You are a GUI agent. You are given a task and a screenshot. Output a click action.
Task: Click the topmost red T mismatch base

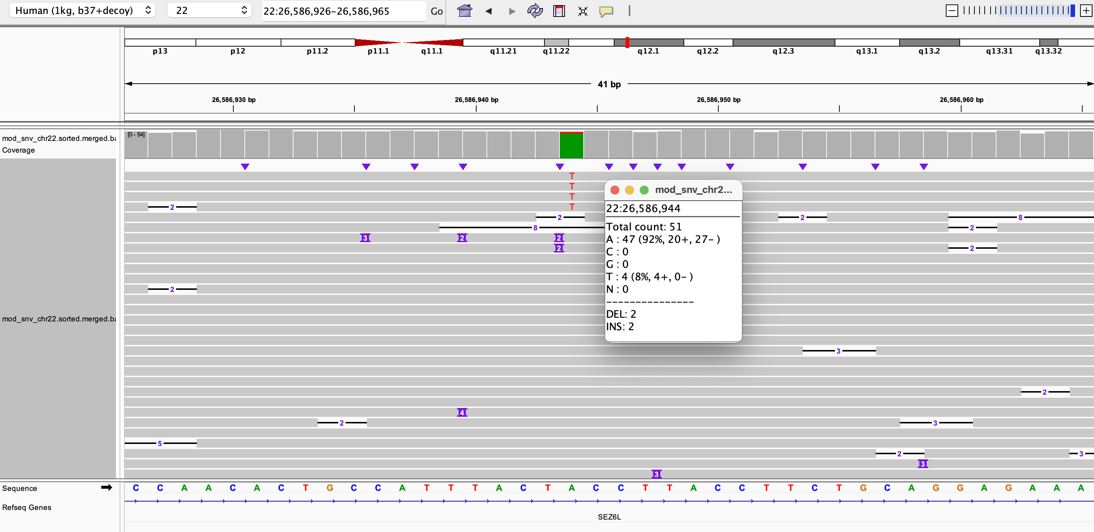click(572, 176)
